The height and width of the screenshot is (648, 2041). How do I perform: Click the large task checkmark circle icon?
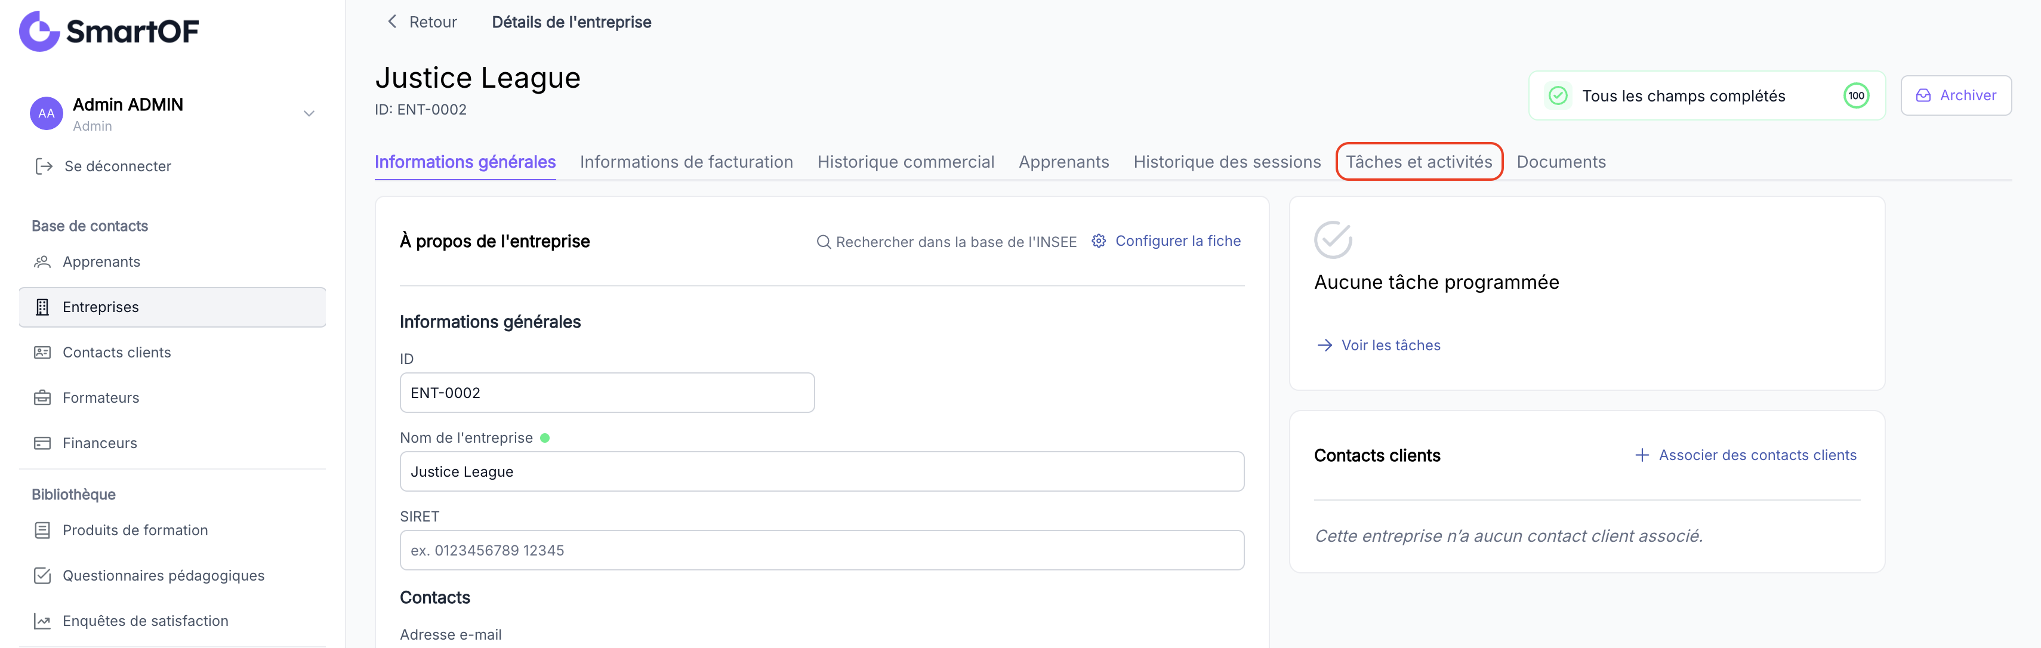(1333, 239)
